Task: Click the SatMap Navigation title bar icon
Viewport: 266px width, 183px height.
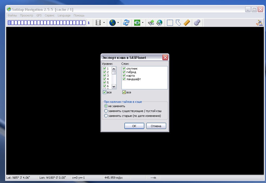Action: (9, 9)
